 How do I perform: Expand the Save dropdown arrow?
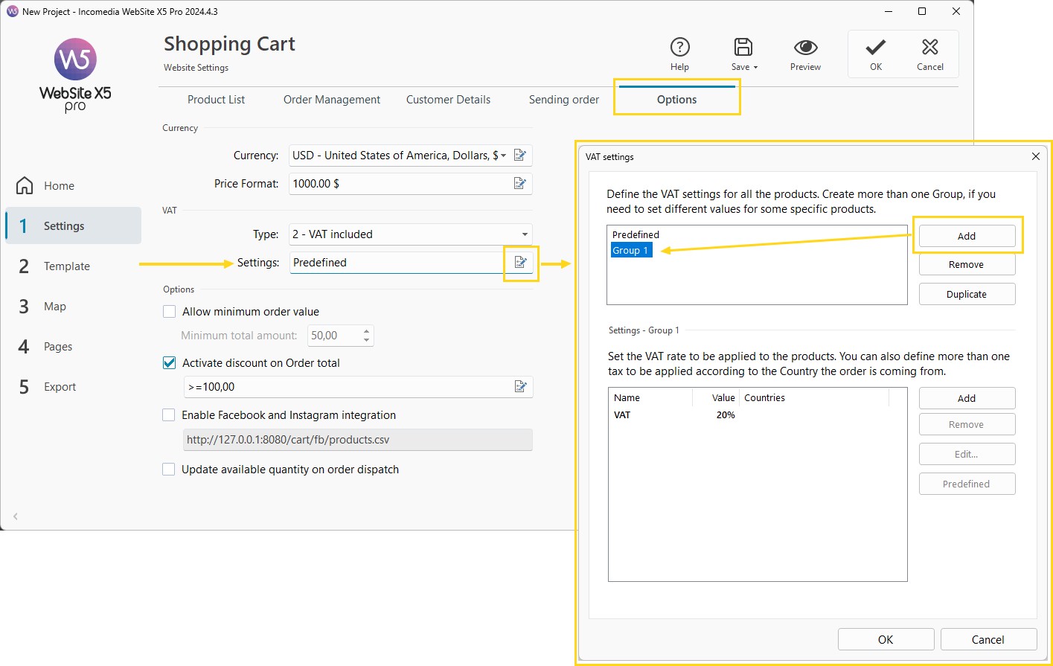pyautogui.click(x=755, y=67)
